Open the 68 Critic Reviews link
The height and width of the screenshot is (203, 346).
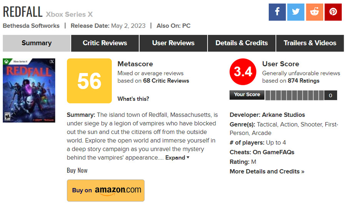pos(166,81)
